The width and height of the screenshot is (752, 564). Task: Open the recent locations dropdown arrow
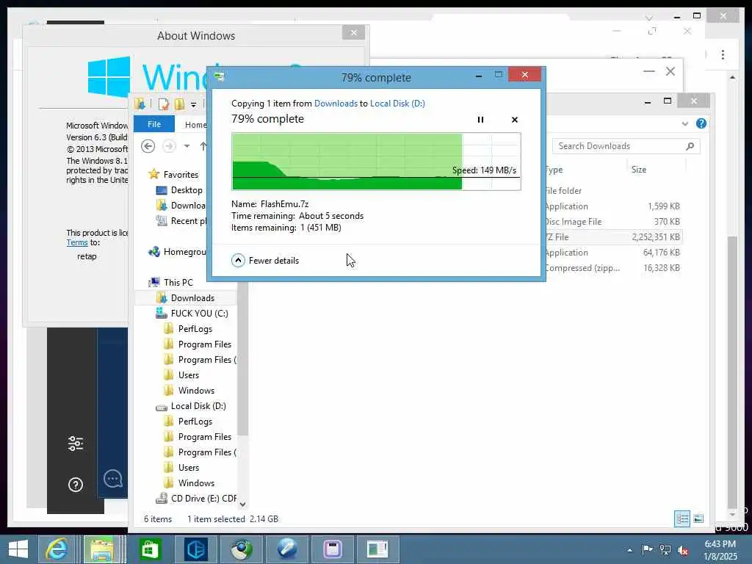(x=187, y=146)
